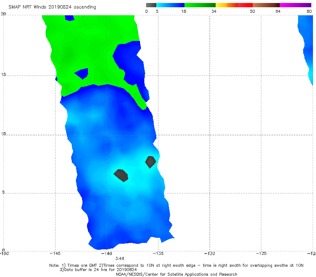Click the dark gray patch near -139 longitude
This screenshot has height=277, width=316.
coord(121,176)
